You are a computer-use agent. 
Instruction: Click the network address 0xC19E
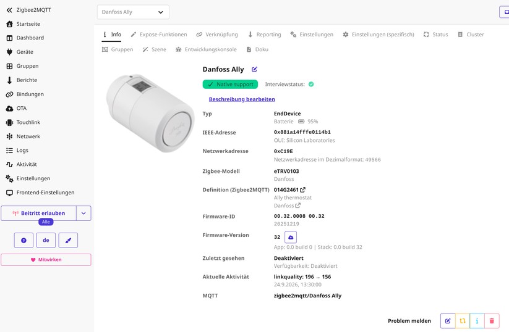pyautogui.click(x=283, y=151)
